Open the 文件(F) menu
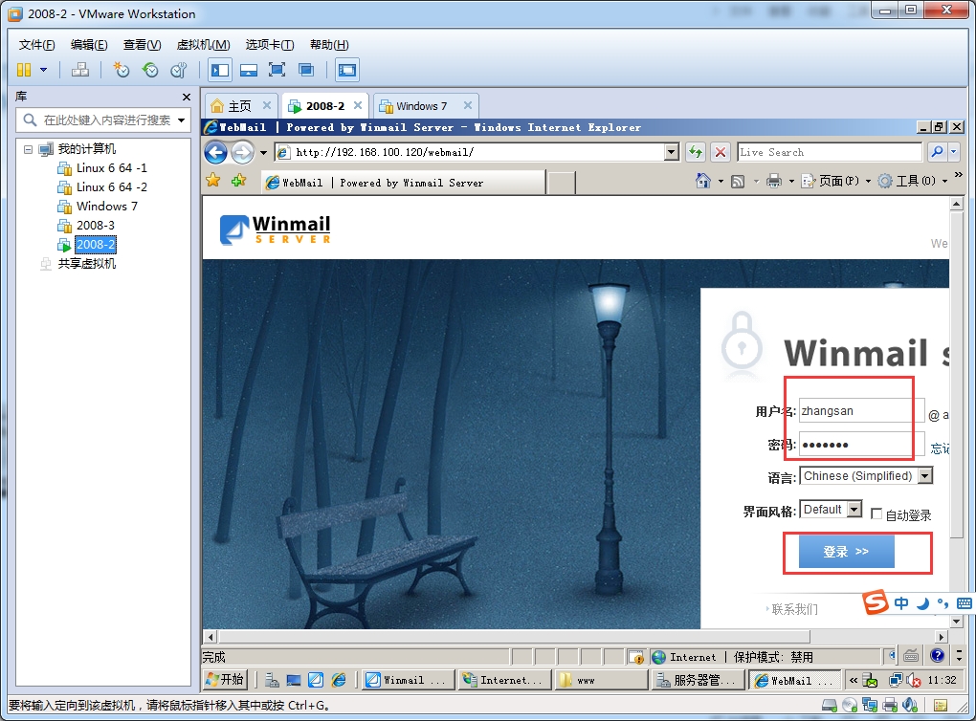Viewport: 976px width, 721px height. click(36, 45)
